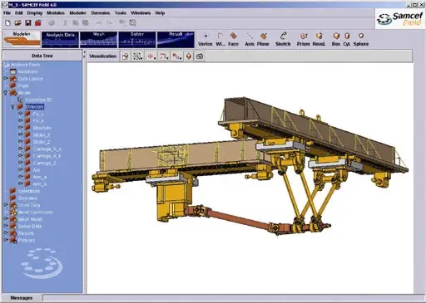Screen dimensions: 426x303
Task: Switch to the Result module
Action: pyautogui.click(x=176, y=39)
